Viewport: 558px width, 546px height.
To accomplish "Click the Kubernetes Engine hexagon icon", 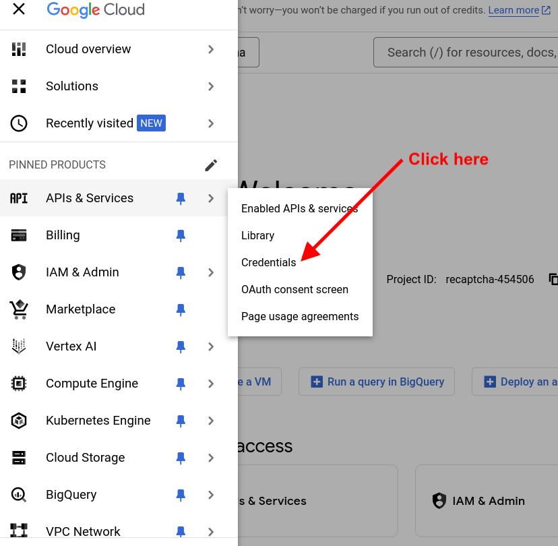I will tap(19, 421).
